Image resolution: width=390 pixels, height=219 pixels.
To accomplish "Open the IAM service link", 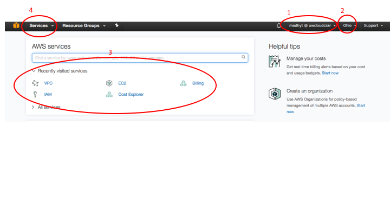I will 48,94.
